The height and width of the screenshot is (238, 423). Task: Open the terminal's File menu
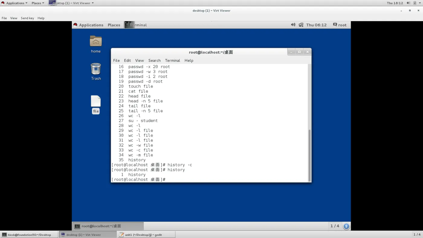click(x=116, y=60)
